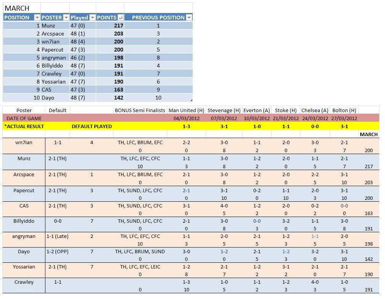Select Crawley's 4-0 Chelsea prediction
This screenshot has height=299, width=385.
pyautogui.click(x=315, y=282)
